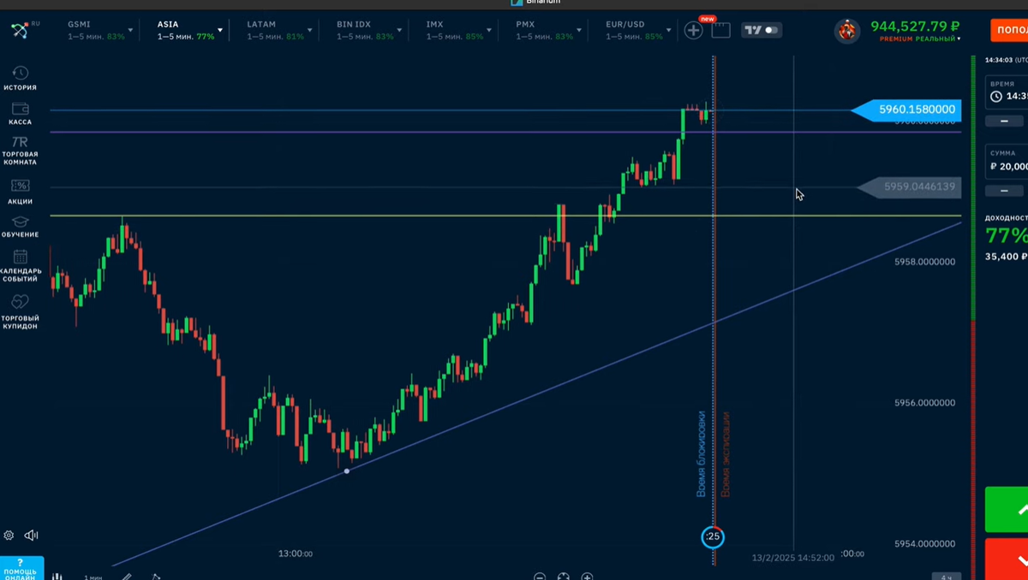Click the 35,400 ₽ payout amount
The image size is (1028, 580).
[1006, 257]
